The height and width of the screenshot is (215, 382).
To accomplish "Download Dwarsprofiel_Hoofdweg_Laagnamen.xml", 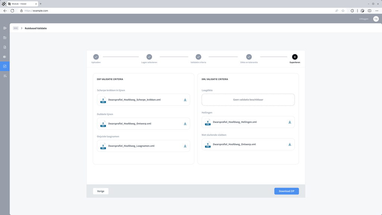I will pyautogui.click(x=185, y=146).
